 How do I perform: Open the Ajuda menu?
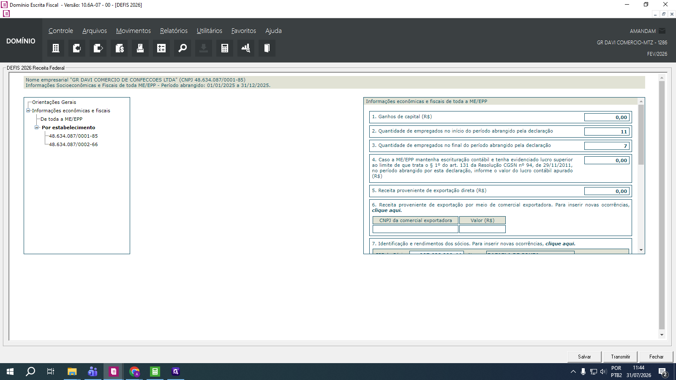coord(273,31)
